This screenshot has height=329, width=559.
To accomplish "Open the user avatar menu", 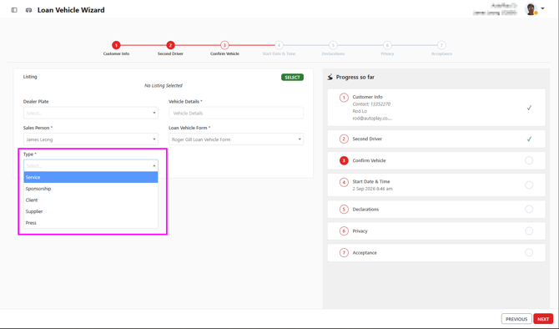I will coord(531,9).
